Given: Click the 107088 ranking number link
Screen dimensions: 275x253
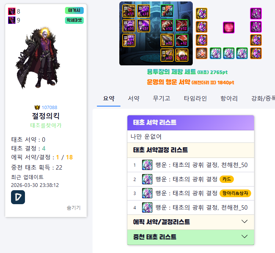Looking at the screenshot, I should pyautogui.click(x=50, y=107).
